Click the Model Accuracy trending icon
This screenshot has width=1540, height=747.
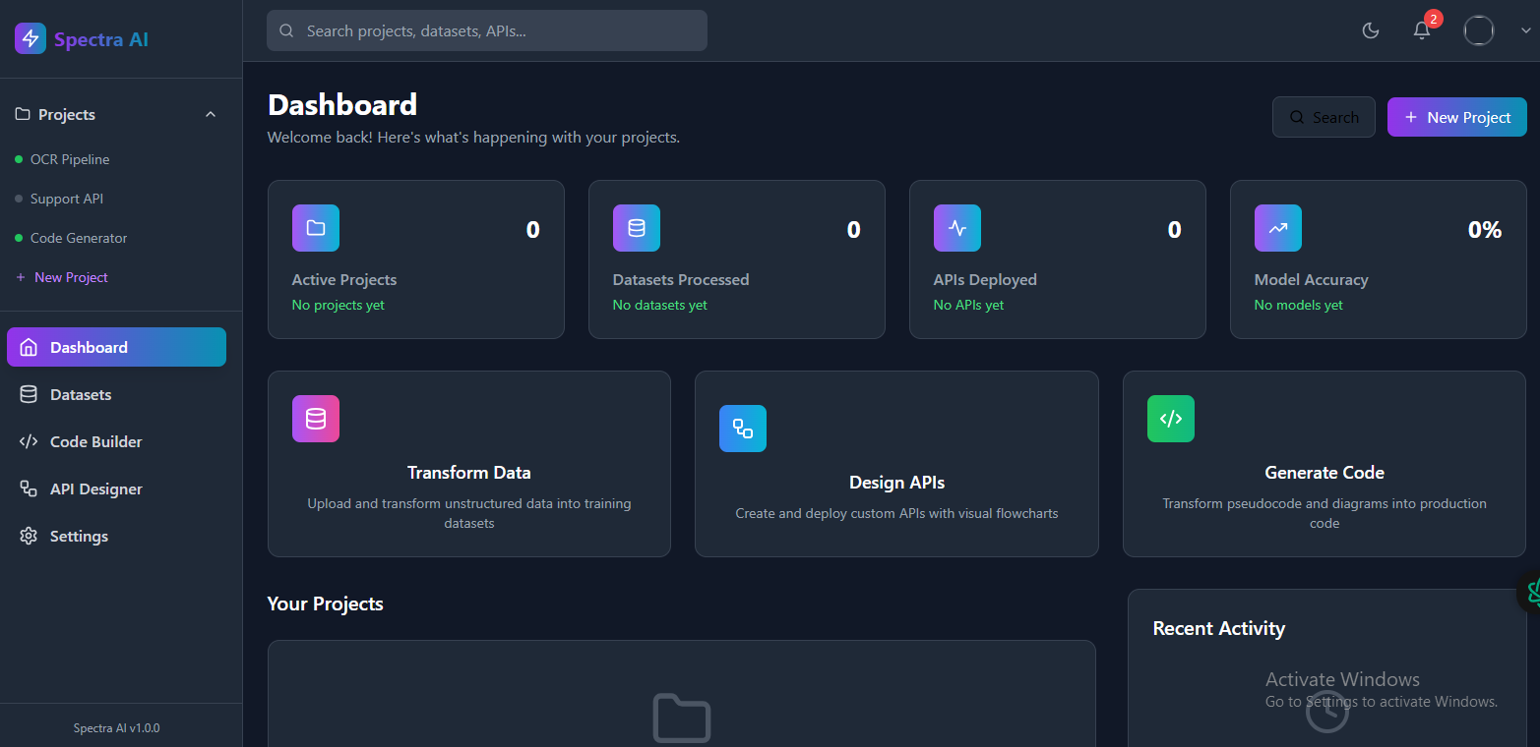[1278, 228]
